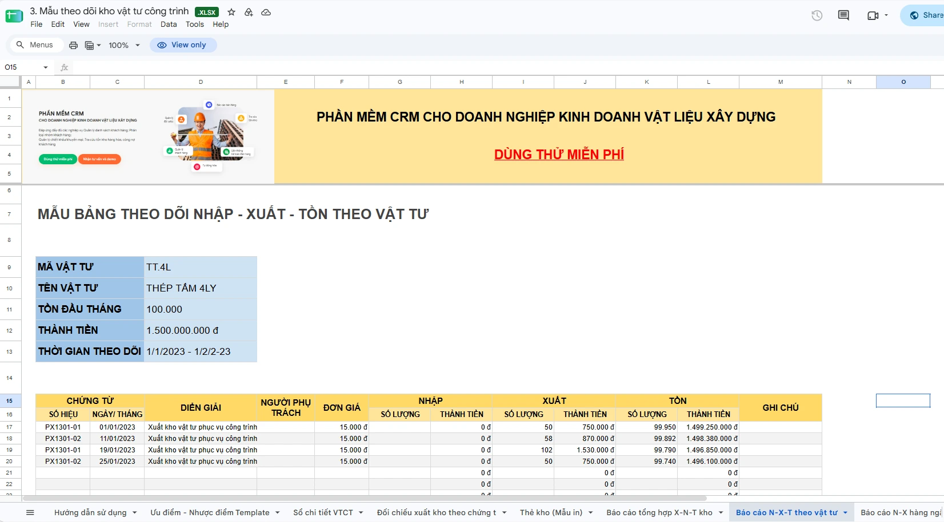The image size is (944, 522).
Task: Check the cloud document status icon
Action: click(266, 12)
